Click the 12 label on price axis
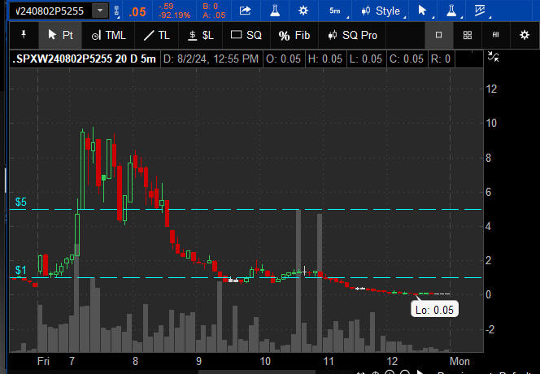540x374 pixels. pos(491,89)
